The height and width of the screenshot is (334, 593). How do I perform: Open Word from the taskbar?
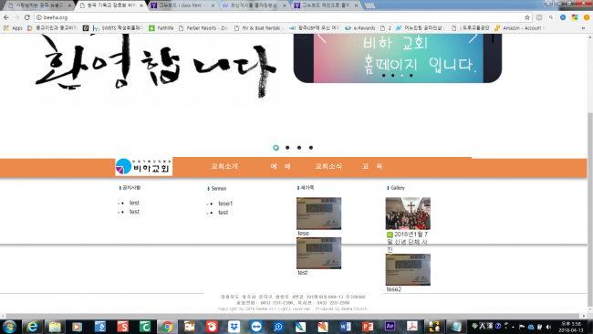point(345,327)
